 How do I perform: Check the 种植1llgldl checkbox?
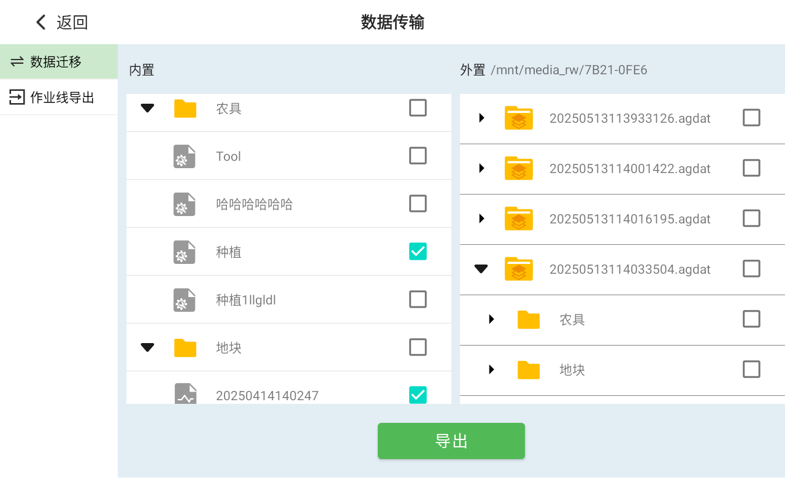coord(418,300)
